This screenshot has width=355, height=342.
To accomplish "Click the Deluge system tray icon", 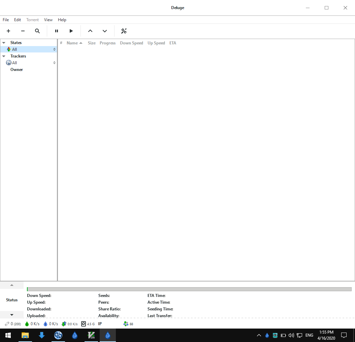I will (x=267, y=335).
